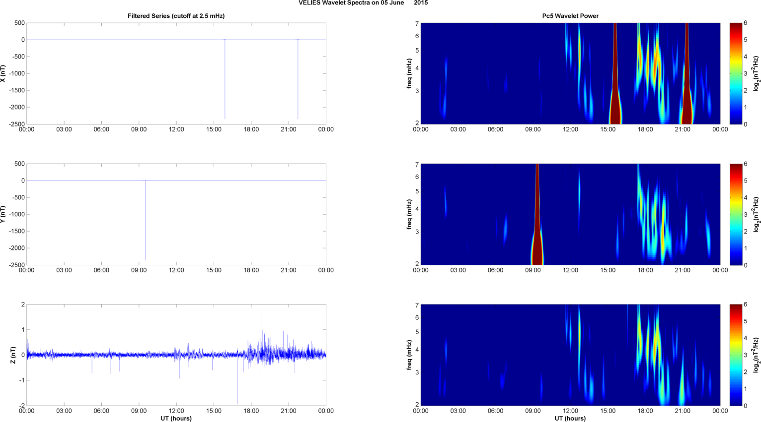Click the colorbar beside the middle wavelet plot
761x422 pixels.
tap(736, 214)
